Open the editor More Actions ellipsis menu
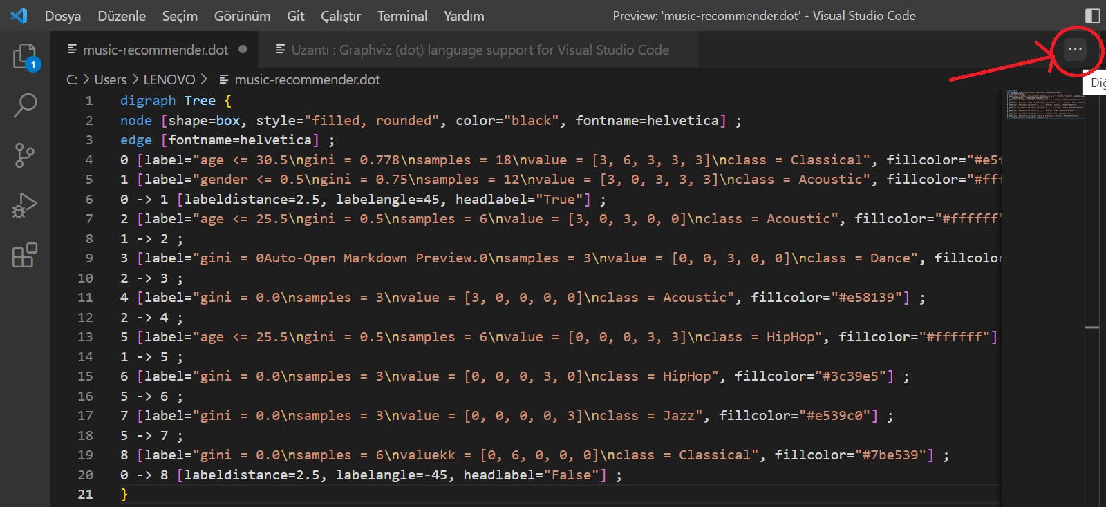1106x507 pixels. (1075, 49)
